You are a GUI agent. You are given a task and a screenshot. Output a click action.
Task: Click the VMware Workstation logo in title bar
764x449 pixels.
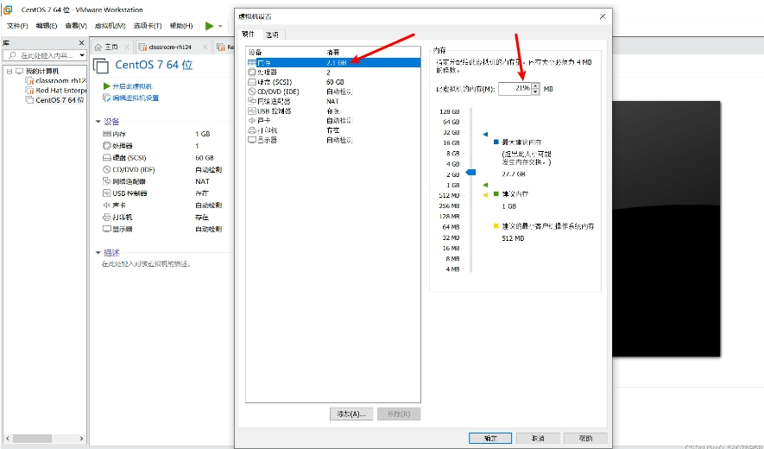pyautogui.click(x=8, y=9)
